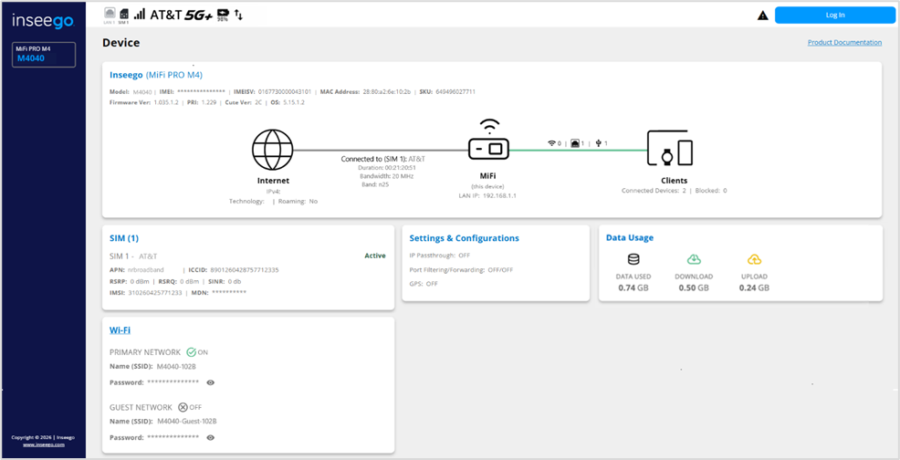Click the Internet globe icon
Viewport: 900px width, 460px height.
[273, 150]
